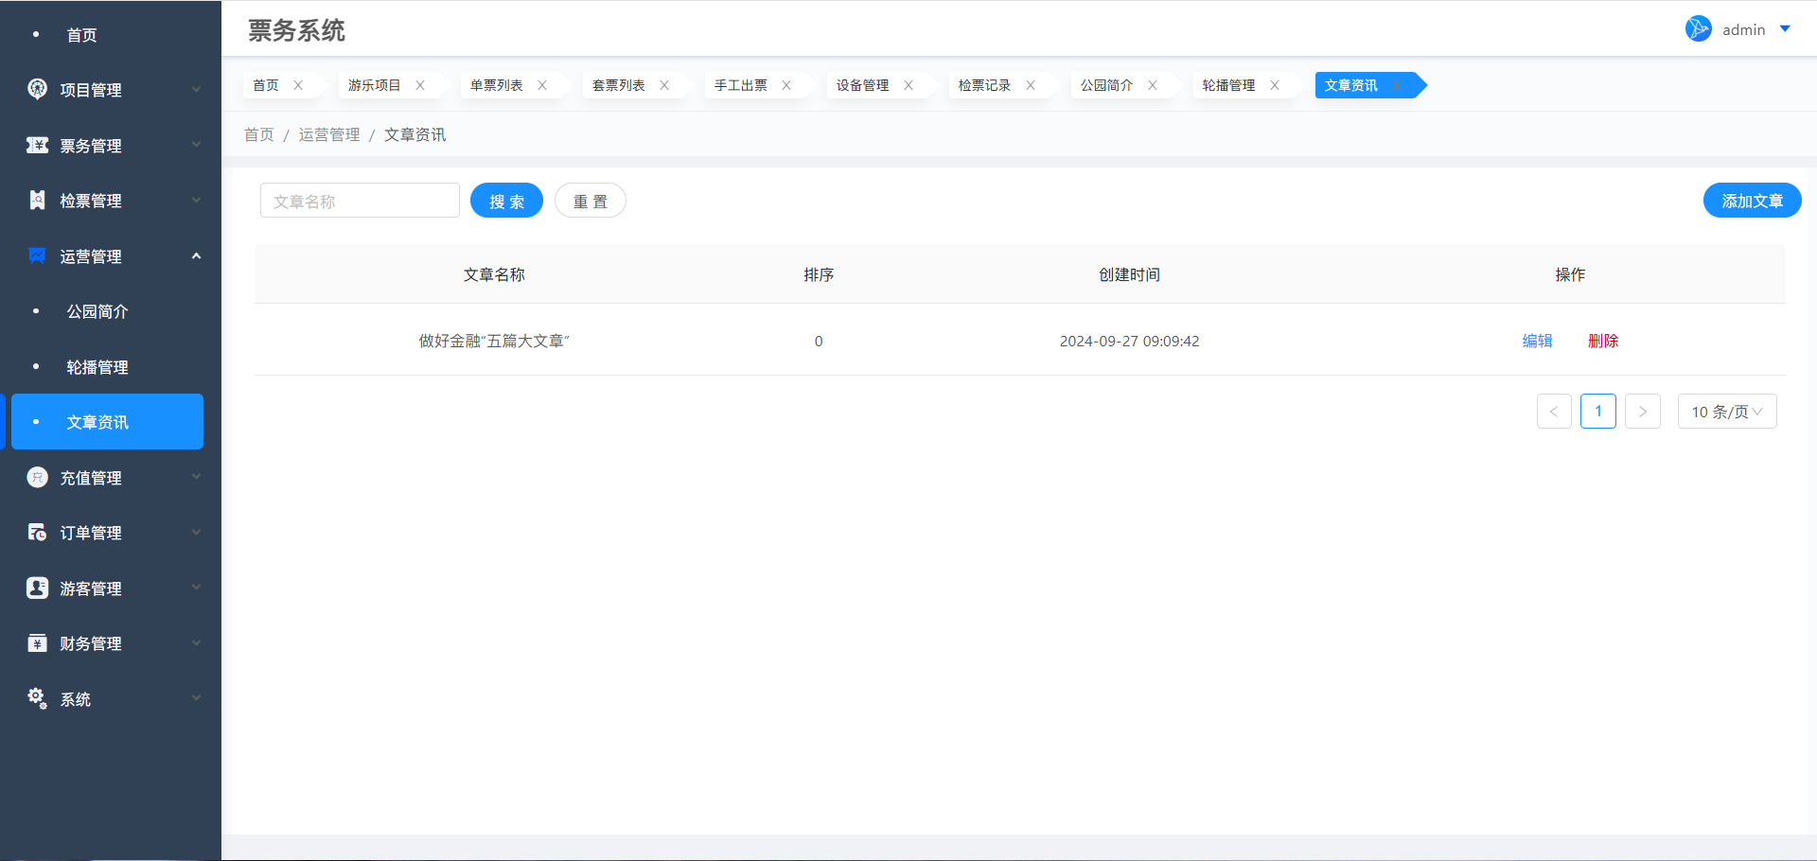Screen dimensions: 1817x861
Task: Close the 手工出票 tab
Action: click(x=786, y=85)
